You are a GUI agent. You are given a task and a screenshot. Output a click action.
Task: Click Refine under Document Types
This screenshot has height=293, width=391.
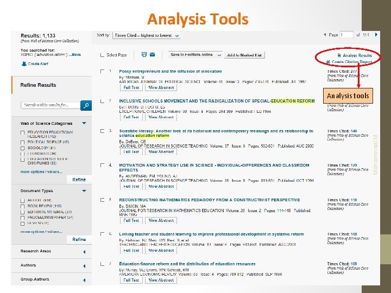79,239
